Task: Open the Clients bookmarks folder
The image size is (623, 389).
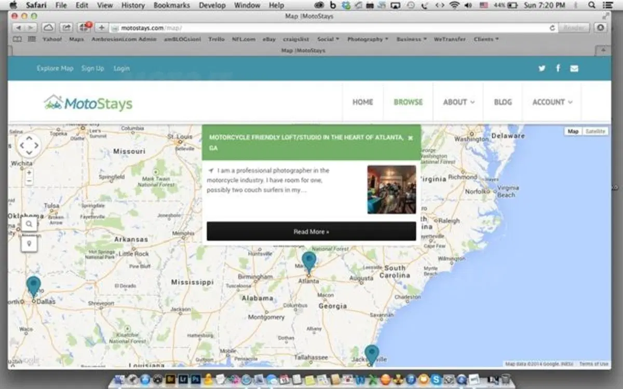Action: pos(486,39)
